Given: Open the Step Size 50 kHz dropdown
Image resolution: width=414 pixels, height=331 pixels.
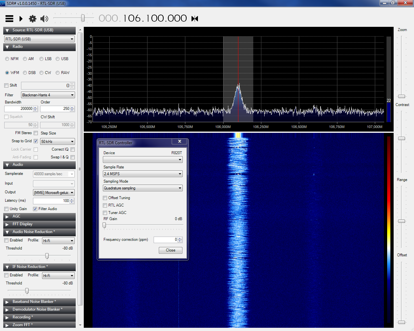Looking at the screenshot, I should 57,142.
